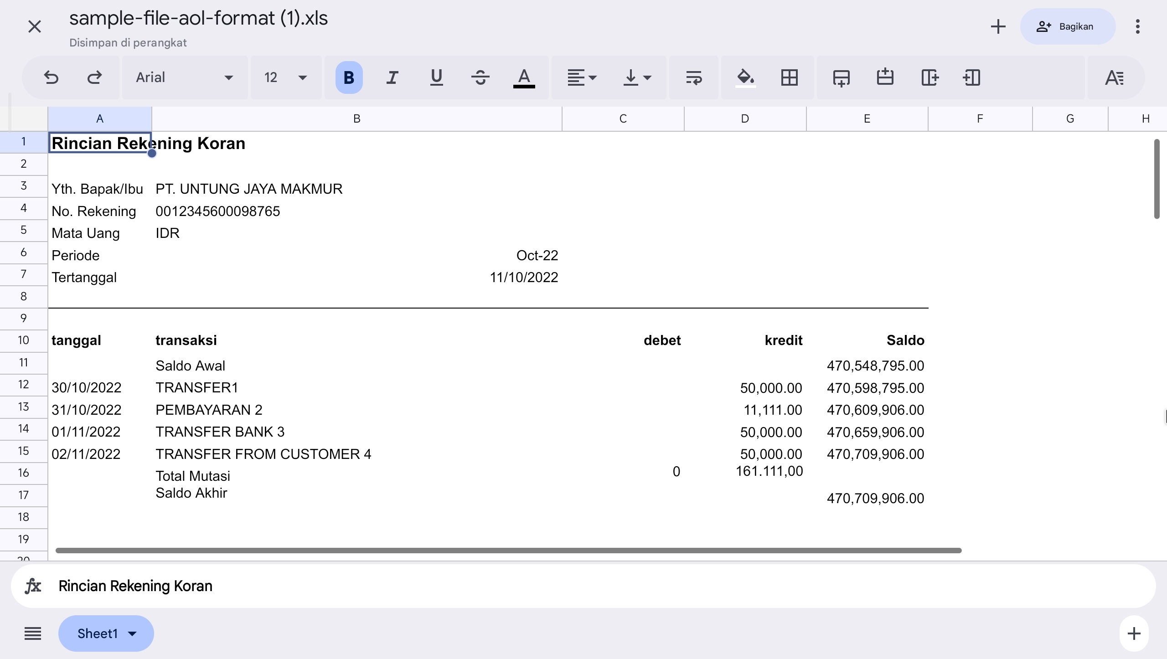Expand the horizontal alignment dropdown

pos(582,77)
